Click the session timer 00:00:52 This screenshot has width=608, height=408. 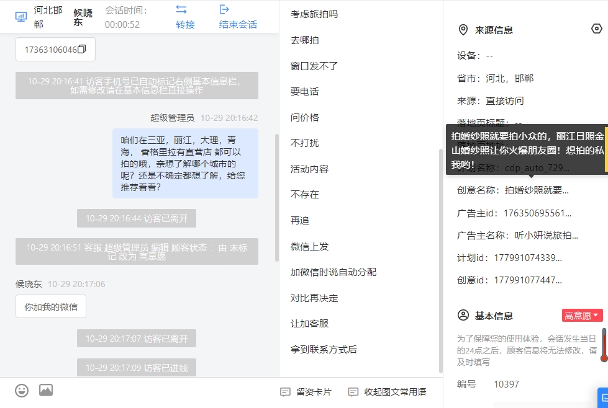pyautogui.click(x=122, y=24)
